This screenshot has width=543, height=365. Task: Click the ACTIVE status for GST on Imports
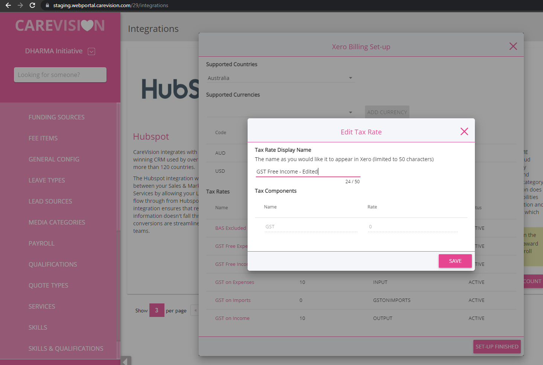(476, 300)
